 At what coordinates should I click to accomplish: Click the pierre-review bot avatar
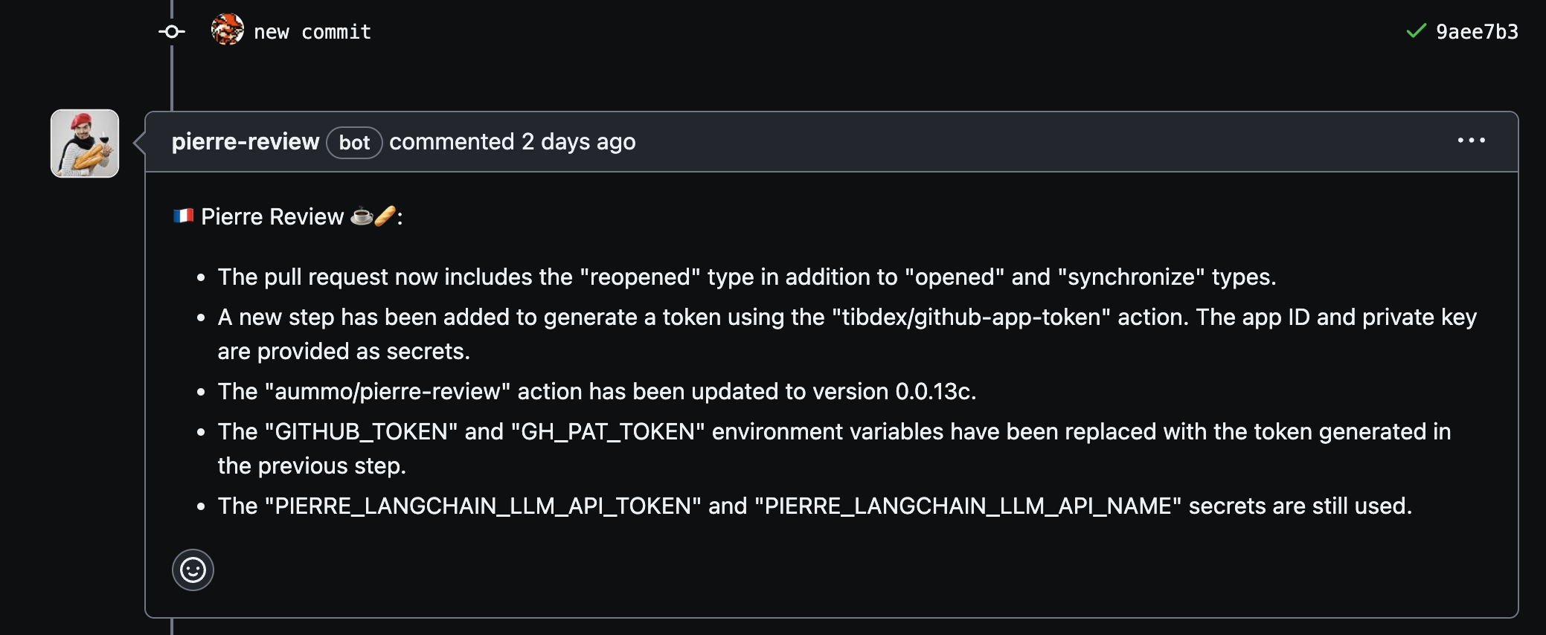click(85, 144)
